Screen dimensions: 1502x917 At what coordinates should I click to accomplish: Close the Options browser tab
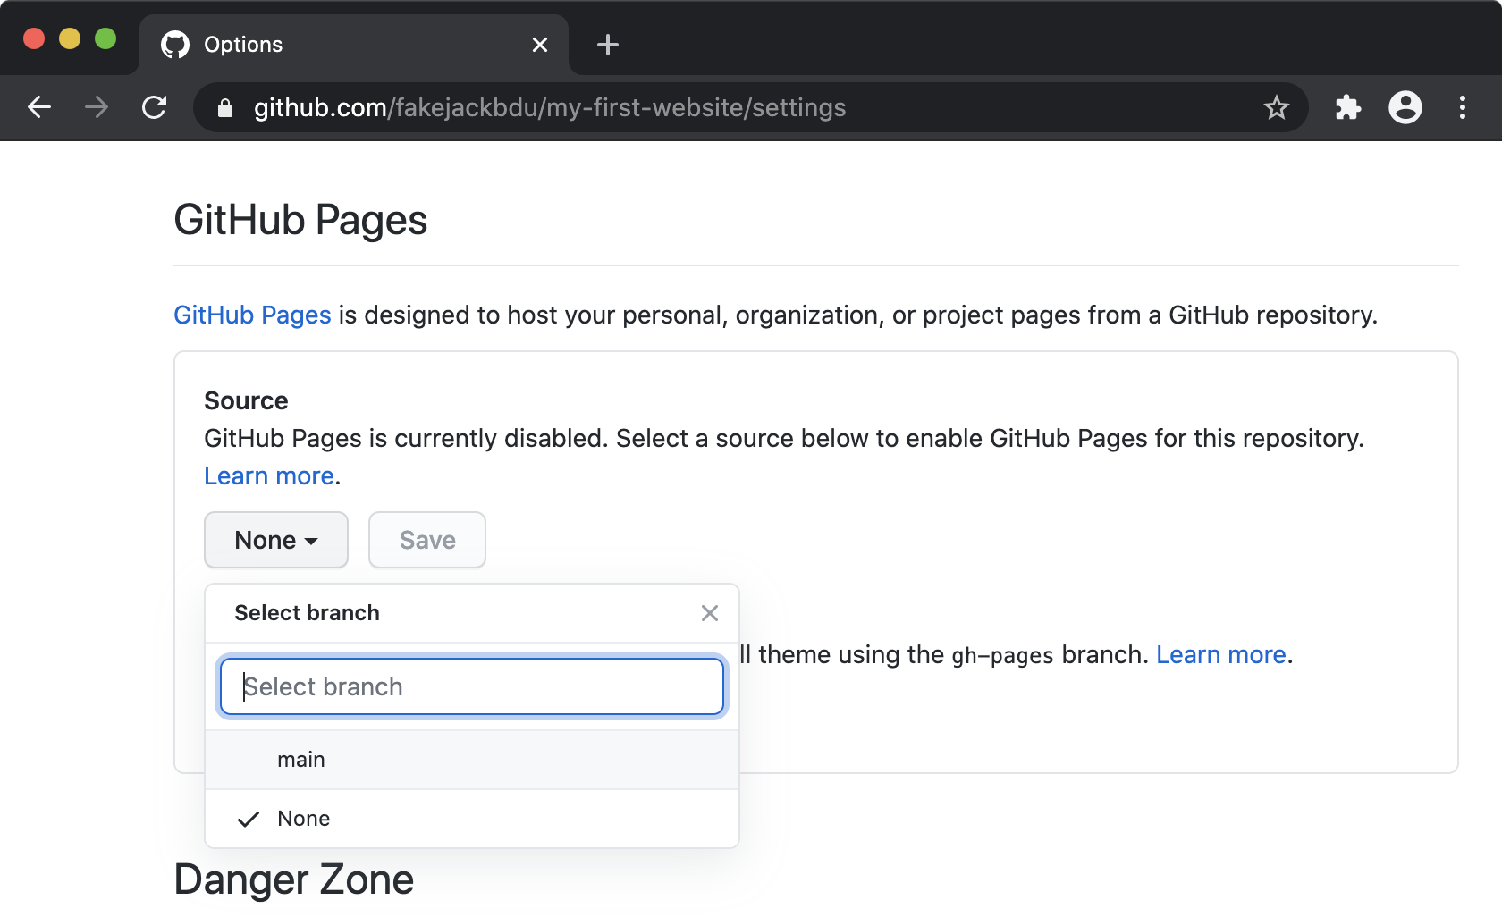click(x=540, y=45)
